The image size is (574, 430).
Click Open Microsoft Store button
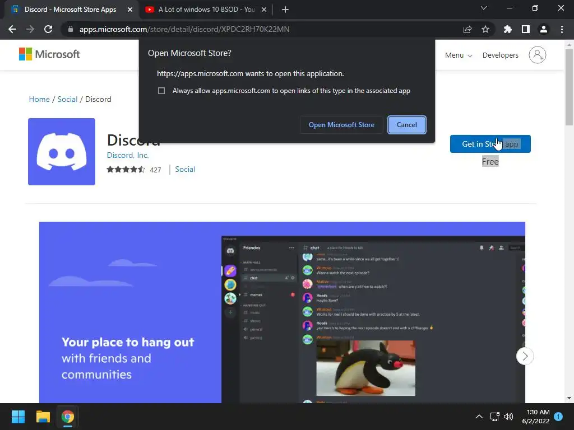click(x=341, y=125)
